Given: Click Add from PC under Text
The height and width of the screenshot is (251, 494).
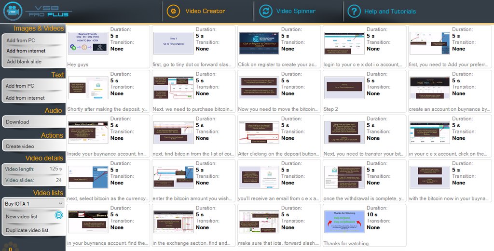Looking at the screenshot, I should coord(20,86).
